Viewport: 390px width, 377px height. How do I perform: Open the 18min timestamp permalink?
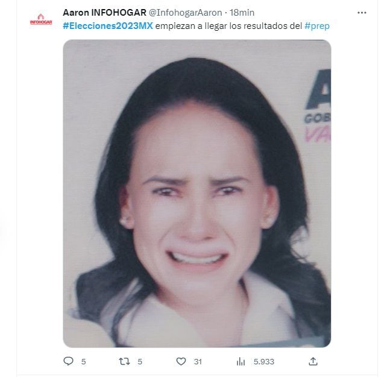[242, 13]
